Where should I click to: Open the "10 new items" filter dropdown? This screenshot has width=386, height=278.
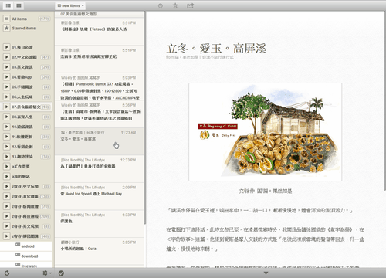coord(70,5)
